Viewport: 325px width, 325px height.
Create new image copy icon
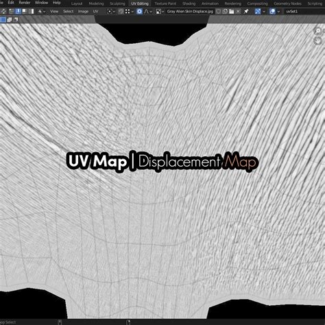pos(225,11)
